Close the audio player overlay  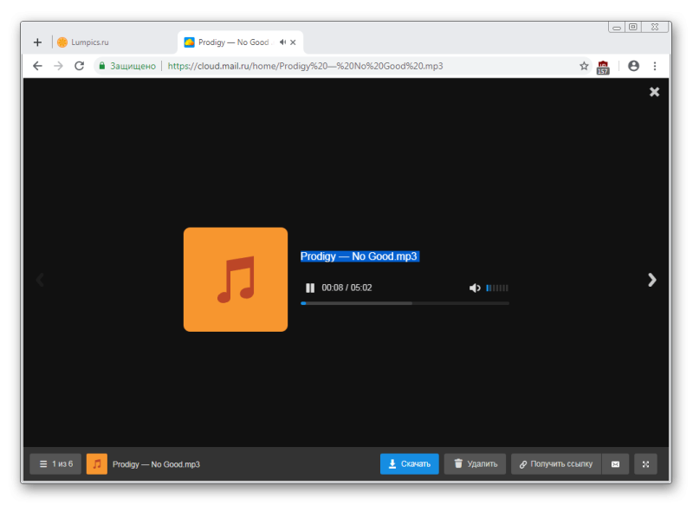pyautogui.click(x=654, y=92)
